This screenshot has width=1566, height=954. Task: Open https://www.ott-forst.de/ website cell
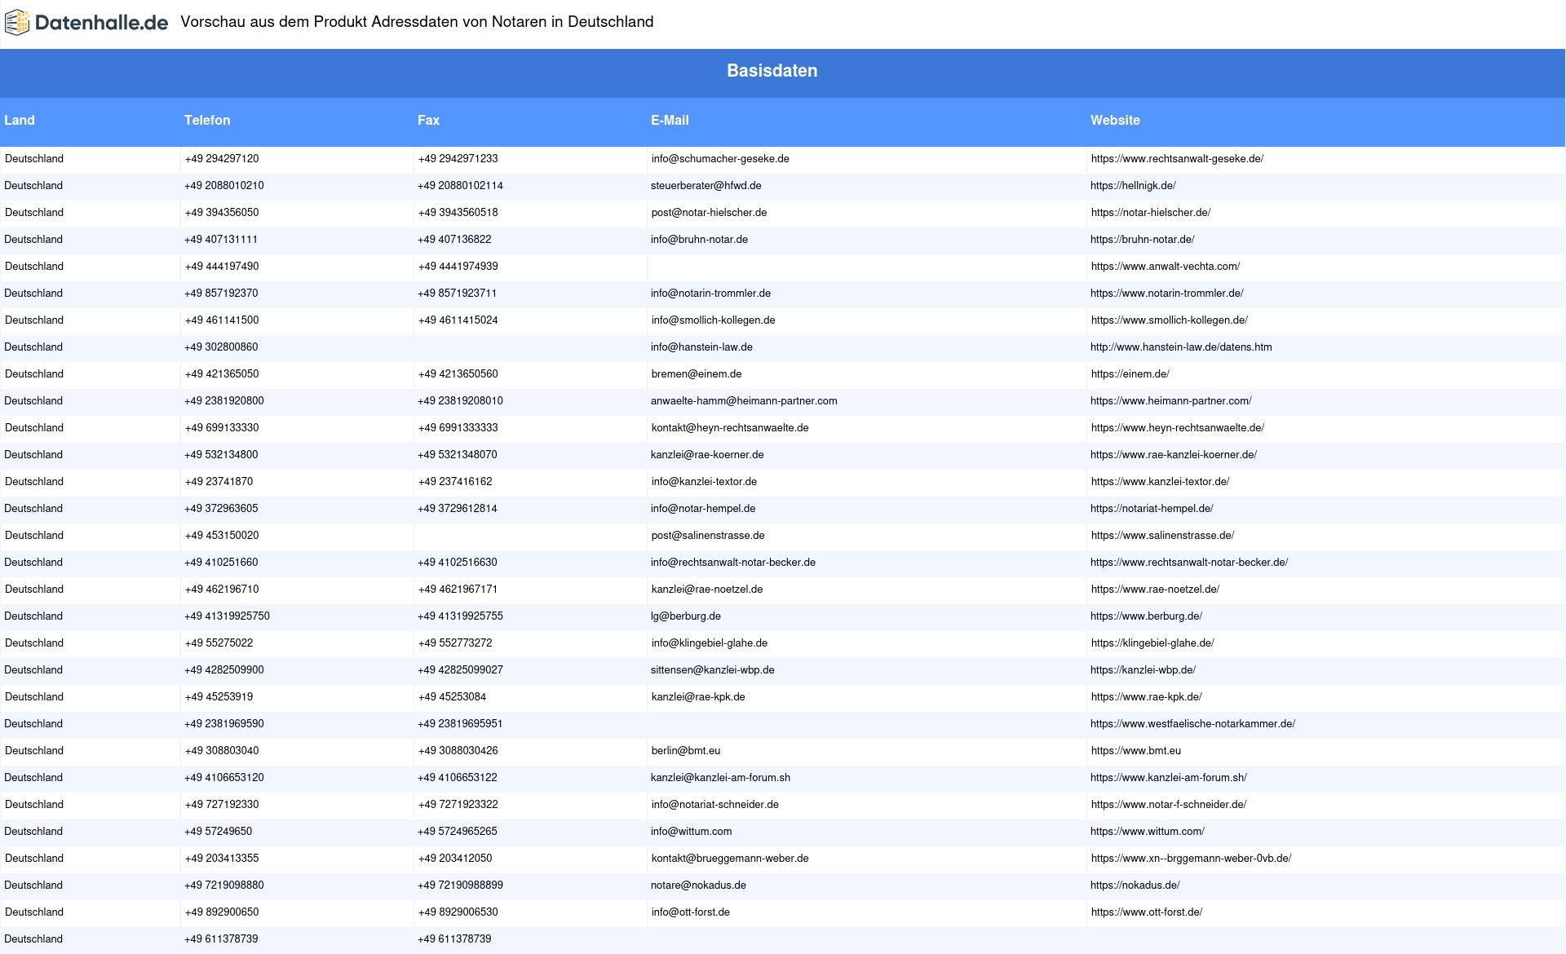[1147, 912]
